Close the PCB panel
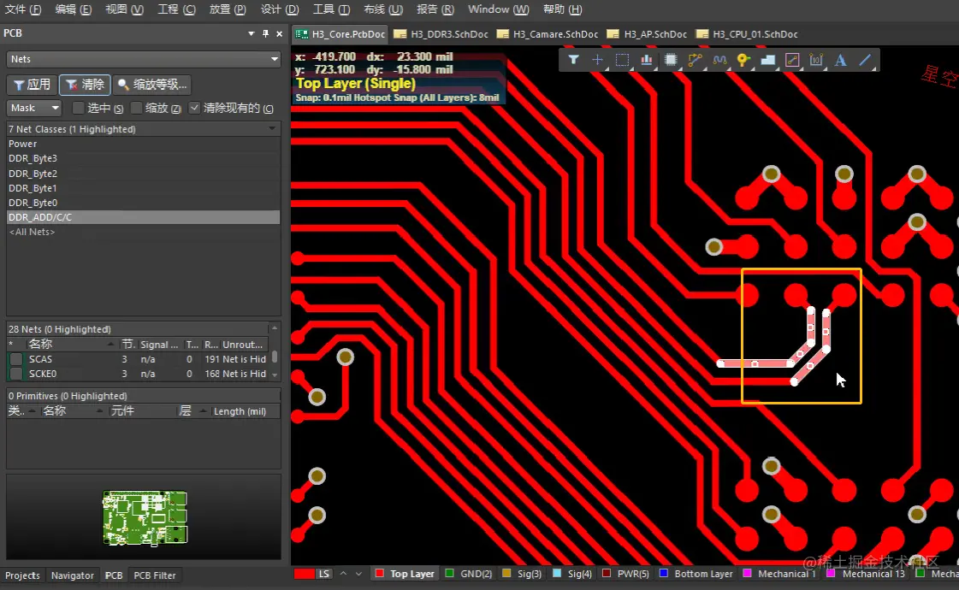The width and height of the screenshot is (959, 590). (280, 33)
